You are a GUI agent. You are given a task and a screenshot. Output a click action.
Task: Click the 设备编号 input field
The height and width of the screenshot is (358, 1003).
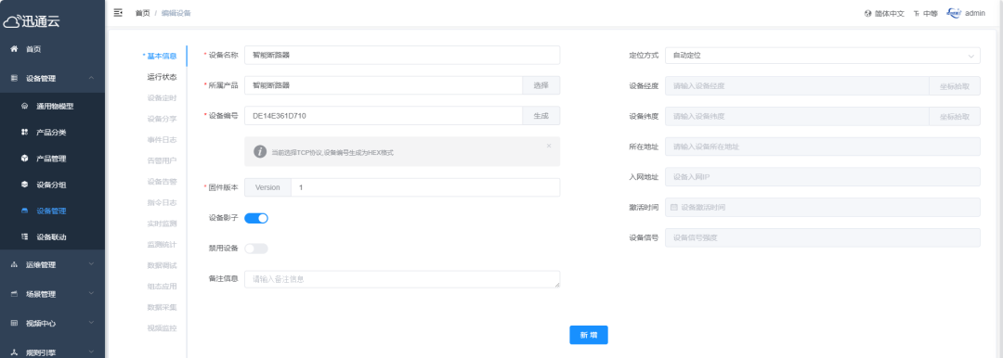pos(384,116)
